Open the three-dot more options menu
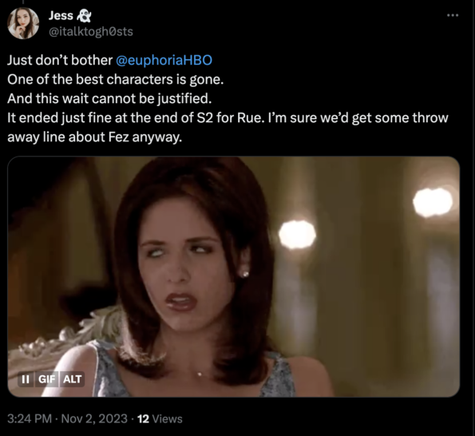The height and width of the screenshot is (436, 475). [453, 15]
